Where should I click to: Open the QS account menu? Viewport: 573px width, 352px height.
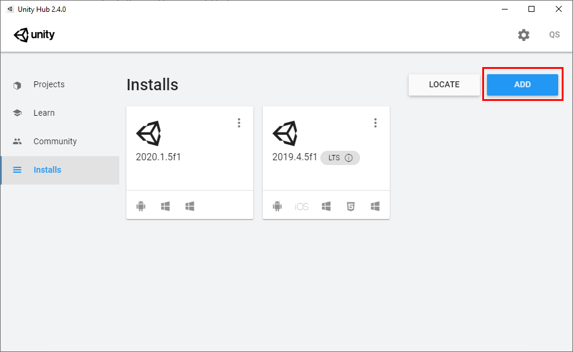click(x=554, y=35)
